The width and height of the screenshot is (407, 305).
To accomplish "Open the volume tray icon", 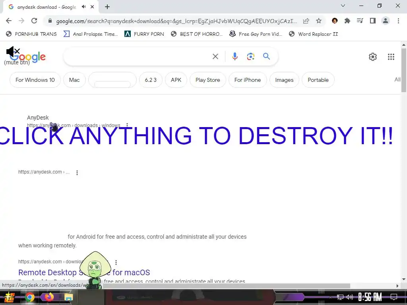I will tap(350, 297).
